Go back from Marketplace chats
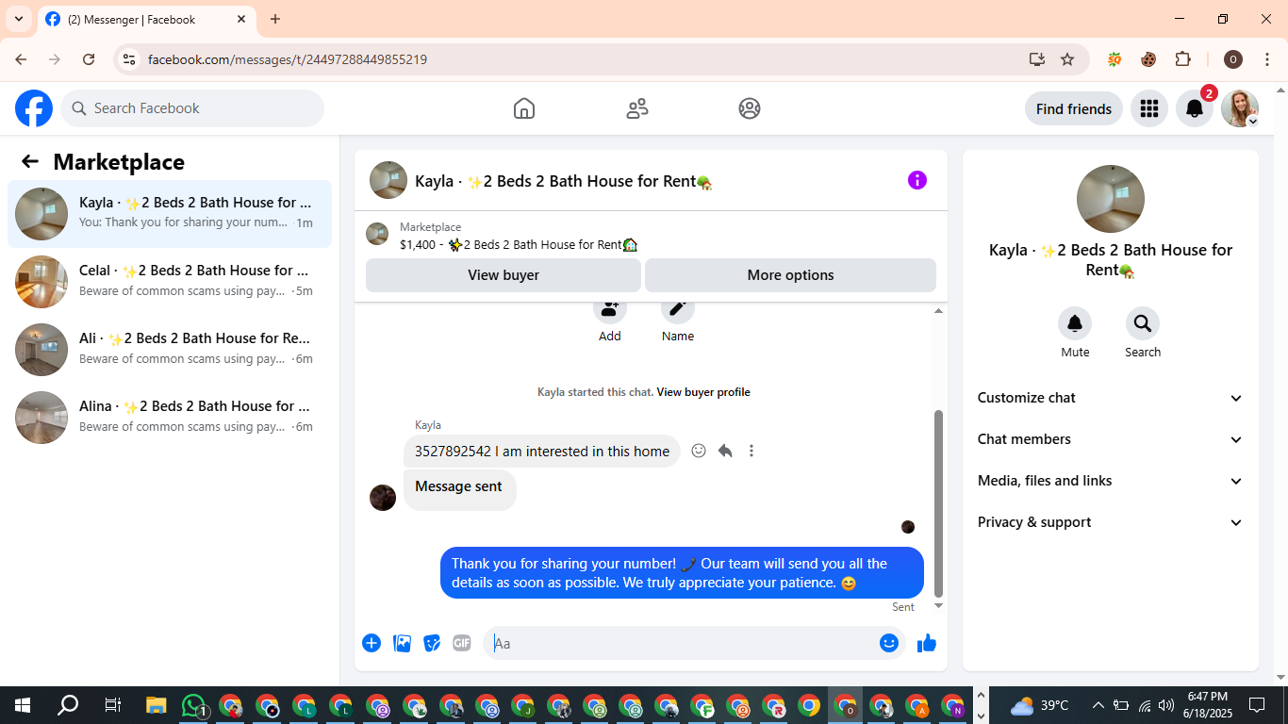Viewport: 1288px width, 724px height. coord(30,161)
